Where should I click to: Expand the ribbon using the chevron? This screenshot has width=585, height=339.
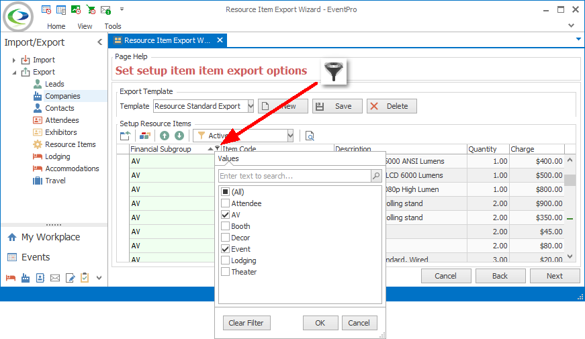click(x=571, y=26)
